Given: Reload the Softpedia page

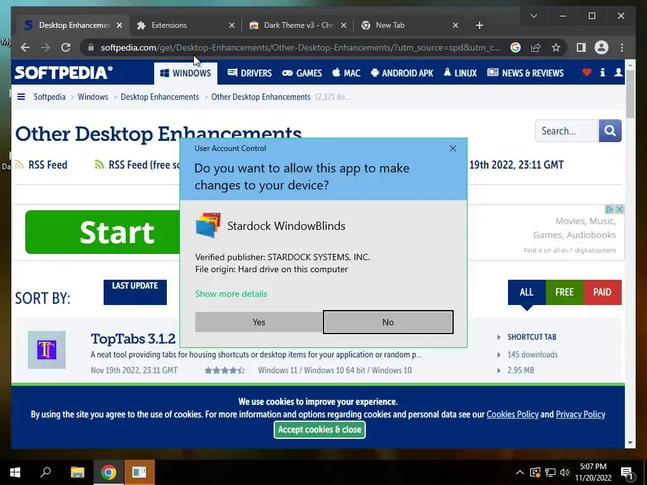Looking at the screenshot, I should [66, 47].
